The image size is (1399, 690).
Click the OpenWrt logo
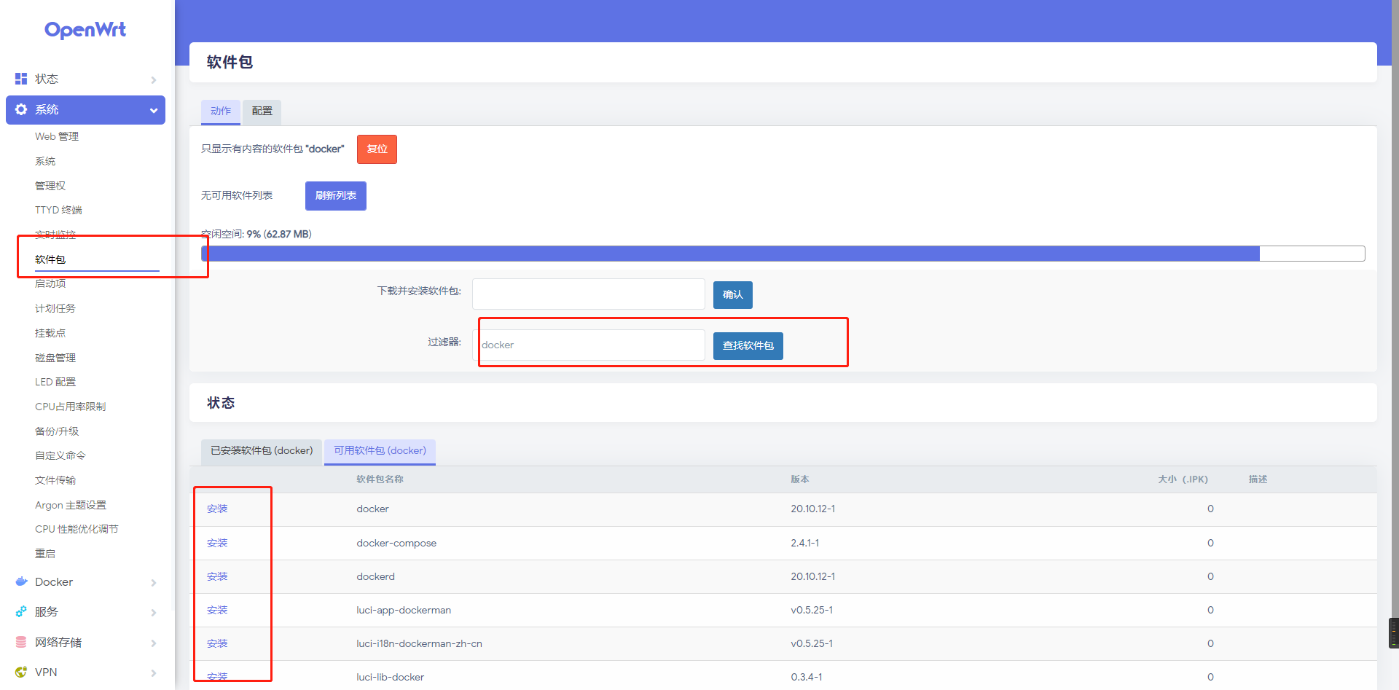[x=85, y=30]
